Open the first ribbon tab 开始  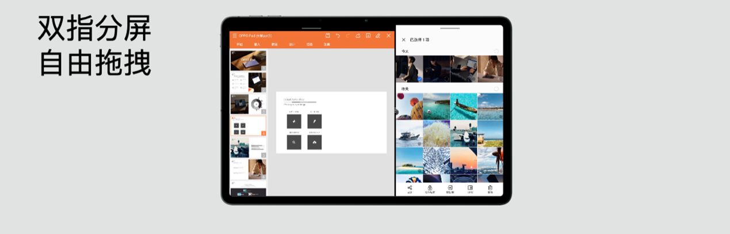coord(240,44)
